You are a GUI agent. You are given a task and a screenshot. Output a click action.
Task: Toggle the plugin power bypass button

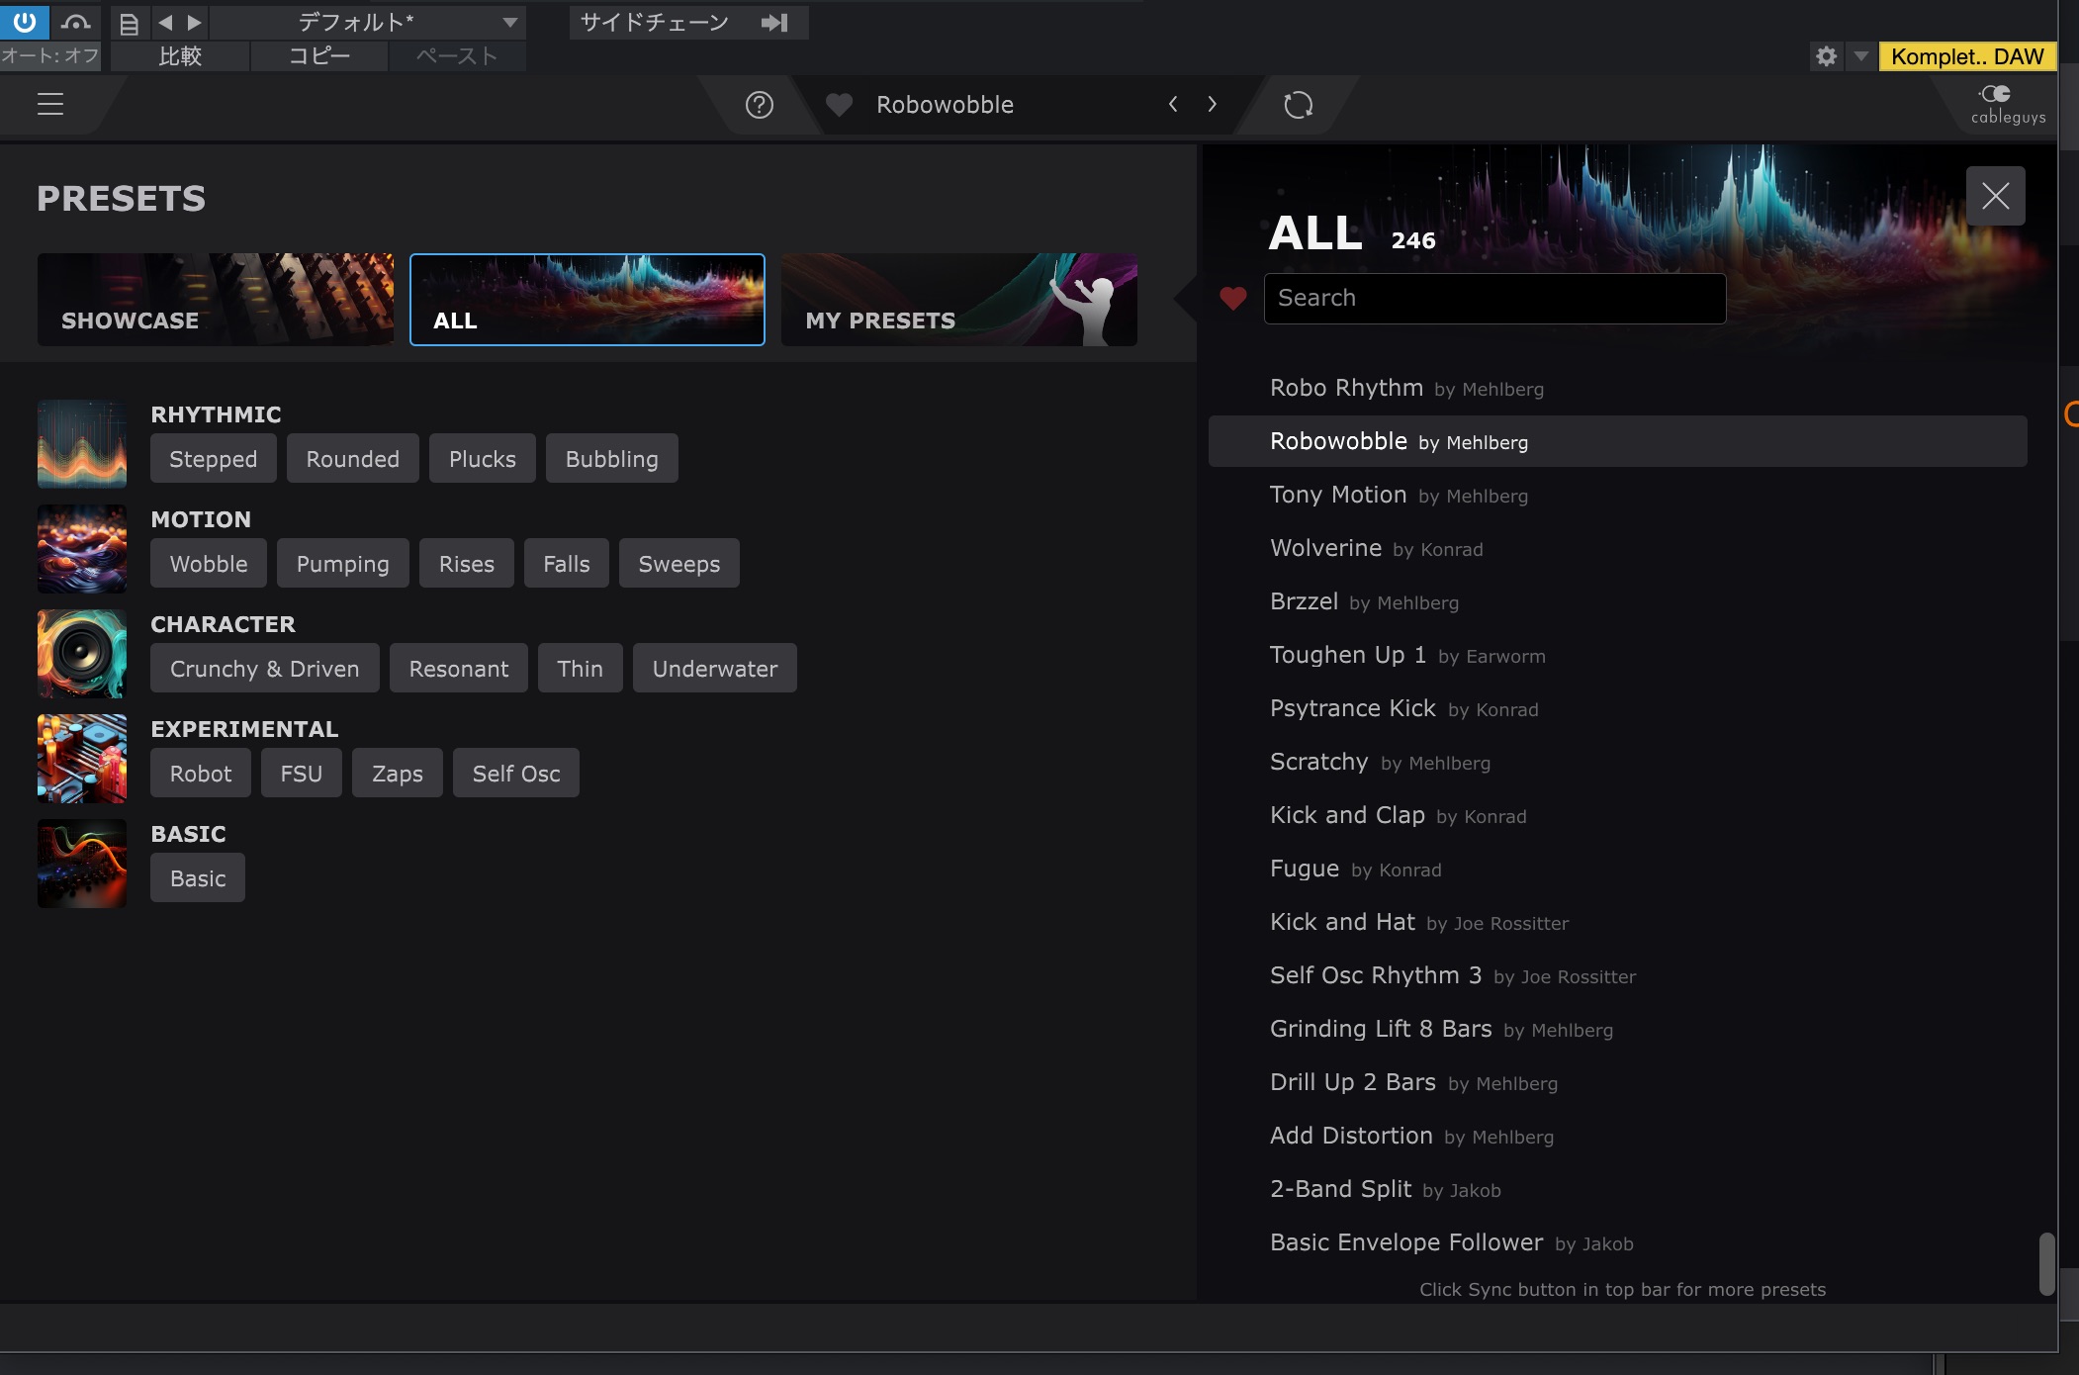(25, 21)
